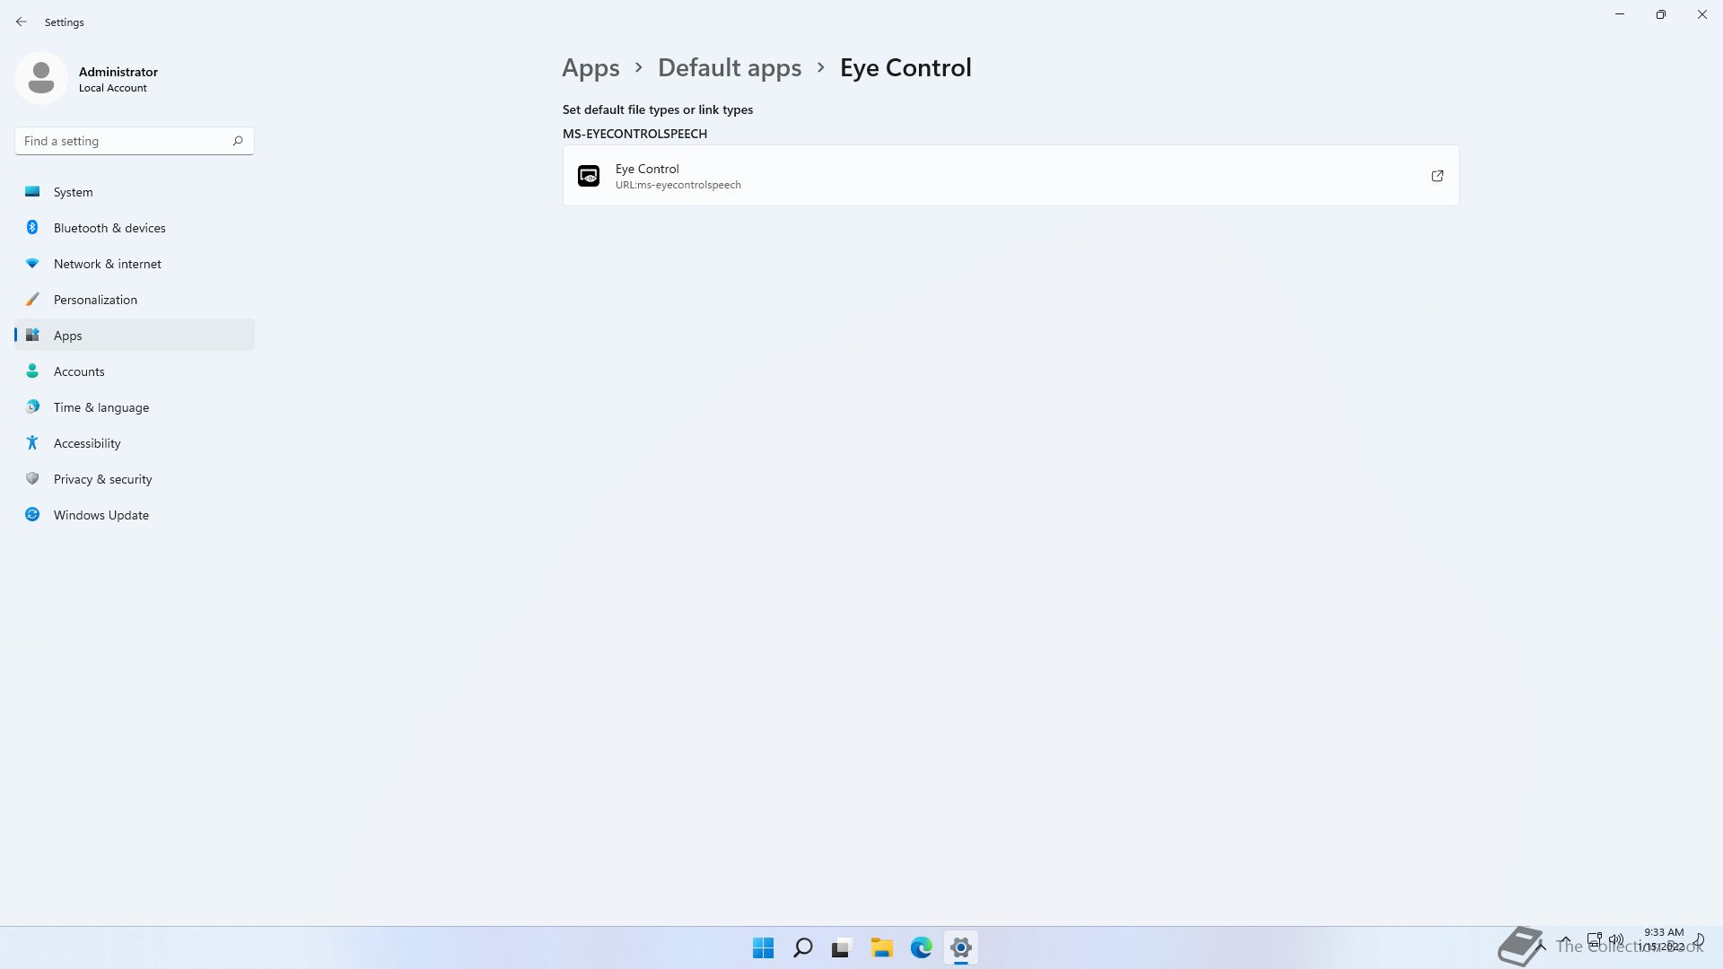
Task: Click the search magnifier in Find a setting
Action: [x=238, y=141]
